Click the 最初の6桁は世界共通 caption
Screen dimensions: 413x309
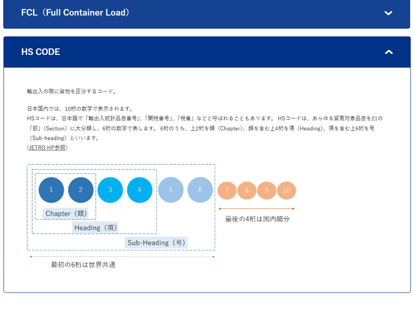click(83, 265)
